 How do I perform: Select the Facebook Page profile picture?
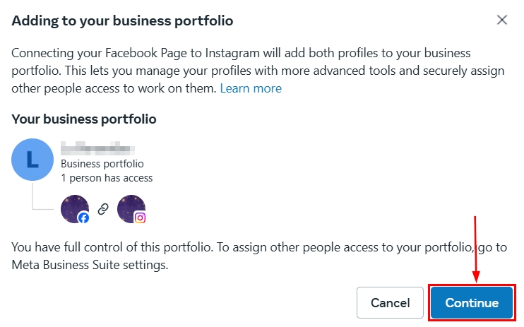click(74, 207)
